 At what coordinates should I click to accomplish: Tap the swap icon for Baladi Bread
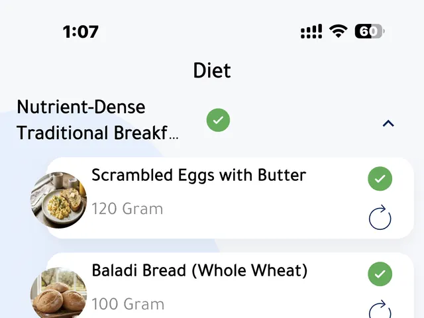pyautogui.click(x=380, y=309)
